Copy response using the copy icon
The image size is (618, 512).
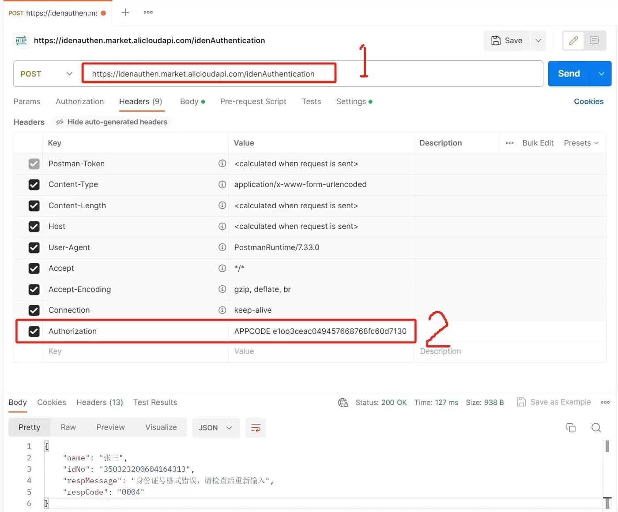(571, 428)
